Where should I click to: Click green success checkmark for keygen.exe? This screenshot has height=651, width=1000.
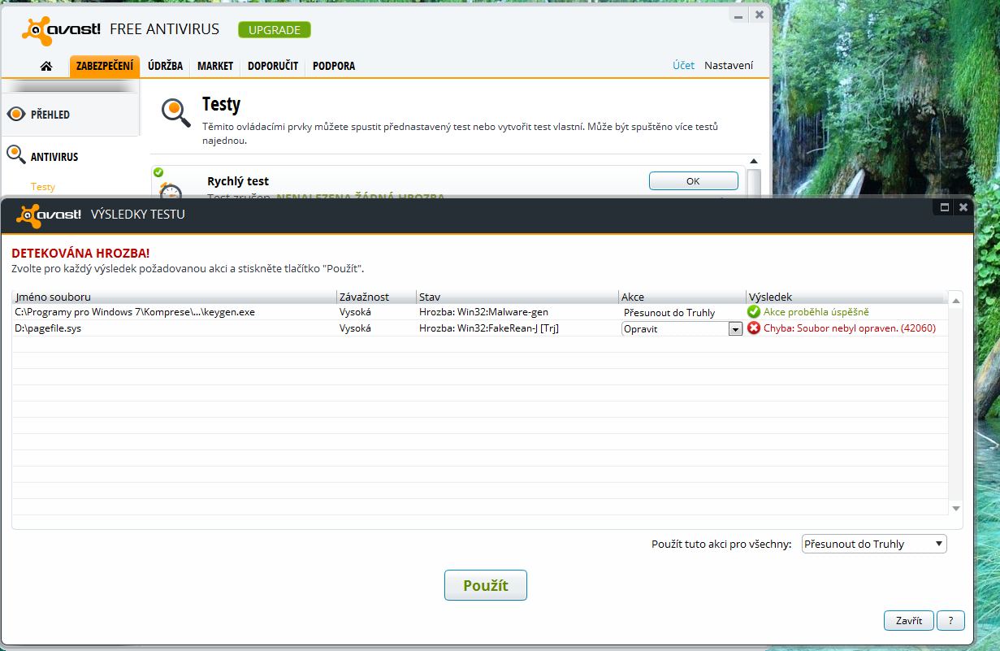point(754,312)
